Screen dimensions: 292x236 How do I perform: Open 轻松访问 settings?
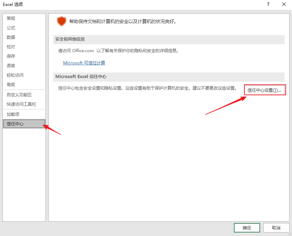click(24, 75)
